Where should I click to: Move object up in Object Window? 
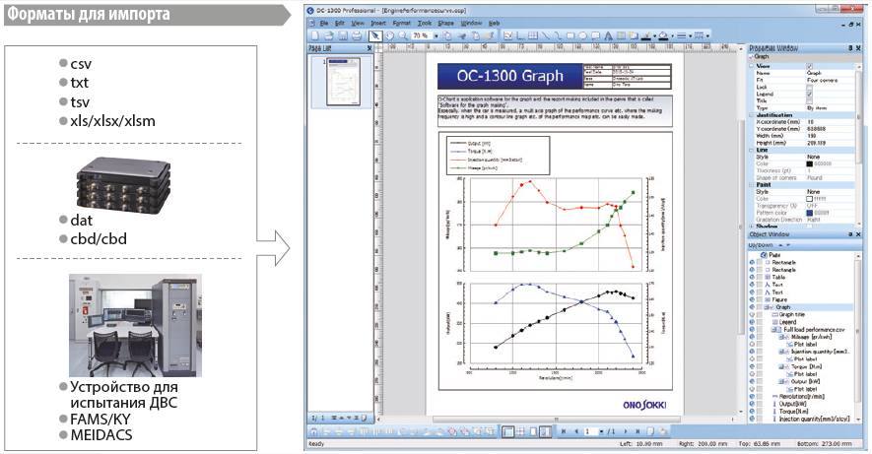coord(780,245)
